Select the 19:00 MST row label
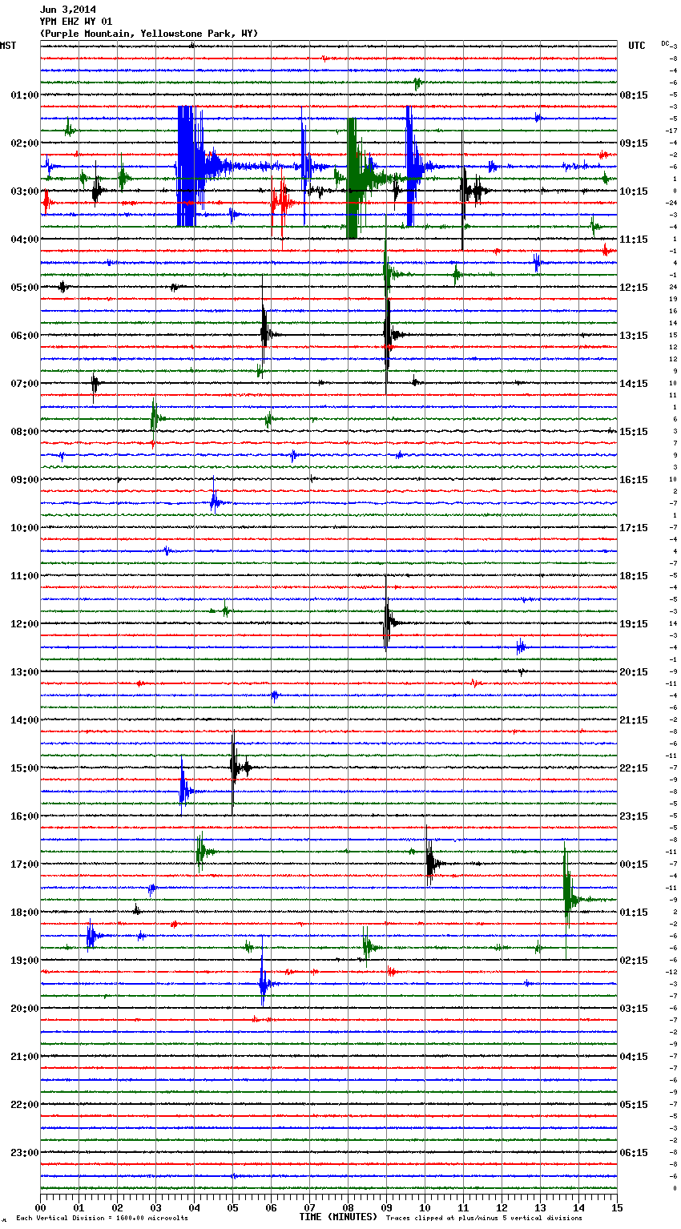This screenshot has width=681, height=1229. click(x=25, y=961)
